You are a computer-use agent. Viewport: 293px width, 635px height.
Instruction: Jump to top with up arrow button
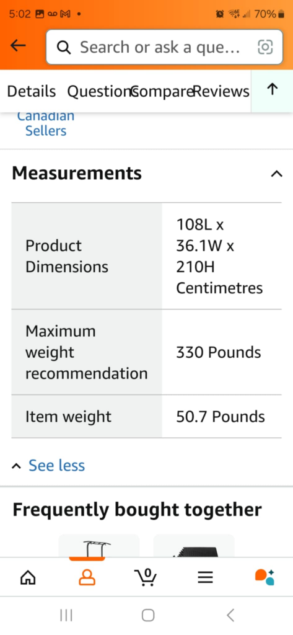point(273,89)
